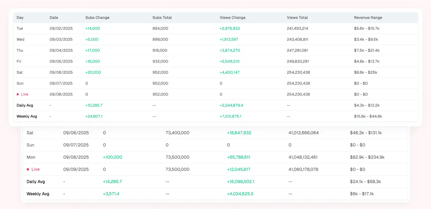Click the red Live dot for 09/09/2025
Viewport: 431px width, 209px height.
tap(28, 169)
